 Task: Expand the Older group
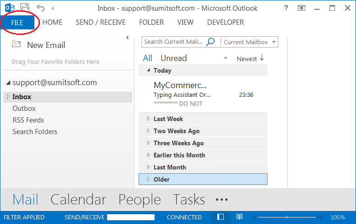coord(148,179)
